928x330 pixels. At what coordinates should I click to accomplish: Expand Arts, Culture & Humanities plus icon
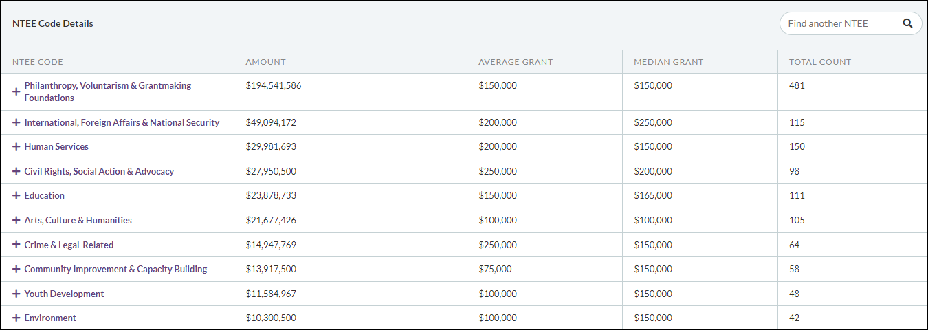click(16, 220)
